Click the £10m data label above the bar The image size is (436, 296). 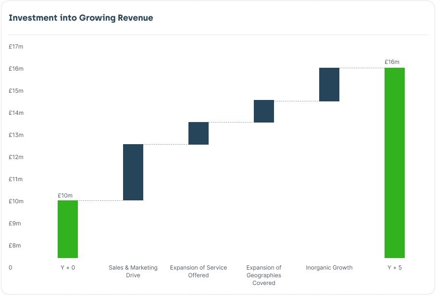pyautogui.click(x=65, y=196)
